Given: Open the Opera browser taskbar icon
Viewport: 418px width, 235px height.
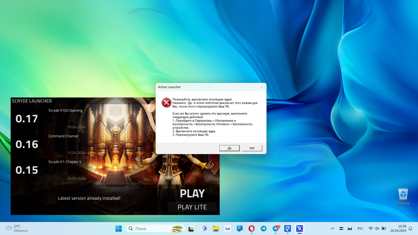Looking at the screenshot, I should click(251, 228).
